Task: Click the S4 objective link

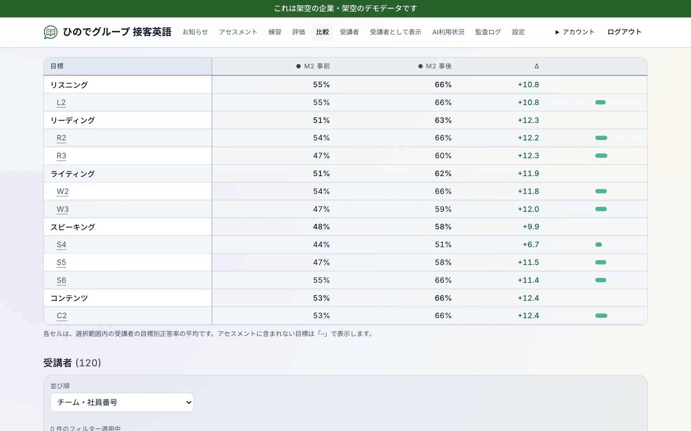Action: click(61, 244)
